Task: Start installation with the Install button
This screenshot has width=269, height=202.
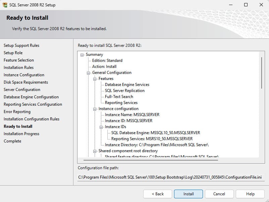Action: [189, 194]
